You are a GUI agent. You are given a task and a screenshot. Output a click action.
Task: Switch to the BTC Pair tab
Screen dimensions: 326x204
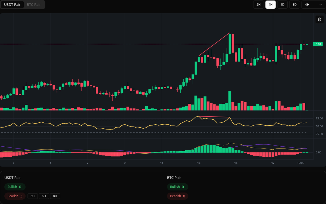coord(33,5)
